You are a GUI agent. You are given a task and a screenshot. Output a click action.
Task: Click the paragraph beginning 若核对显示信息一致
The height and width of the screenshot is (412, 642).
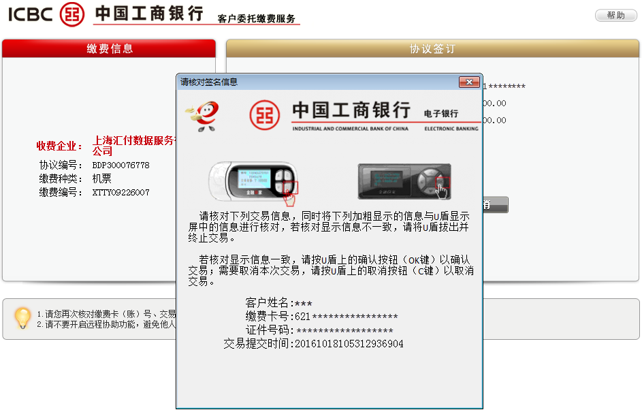pyautogui.click(x=331, y=270)
